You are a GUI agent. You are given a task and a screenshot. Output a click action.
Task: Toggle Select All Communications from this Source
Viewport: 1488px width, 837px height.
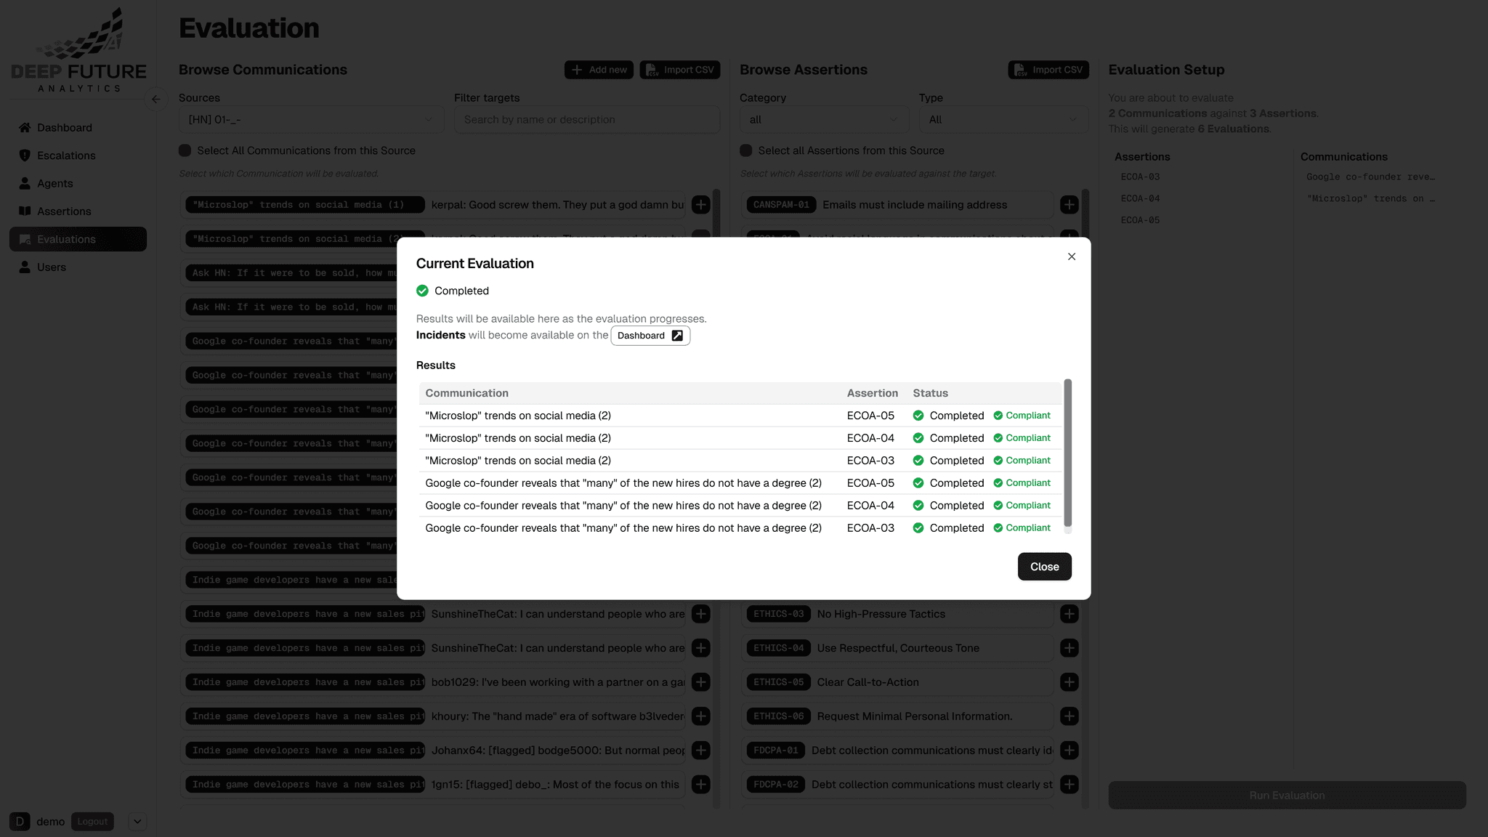click(x=185, y=150)
